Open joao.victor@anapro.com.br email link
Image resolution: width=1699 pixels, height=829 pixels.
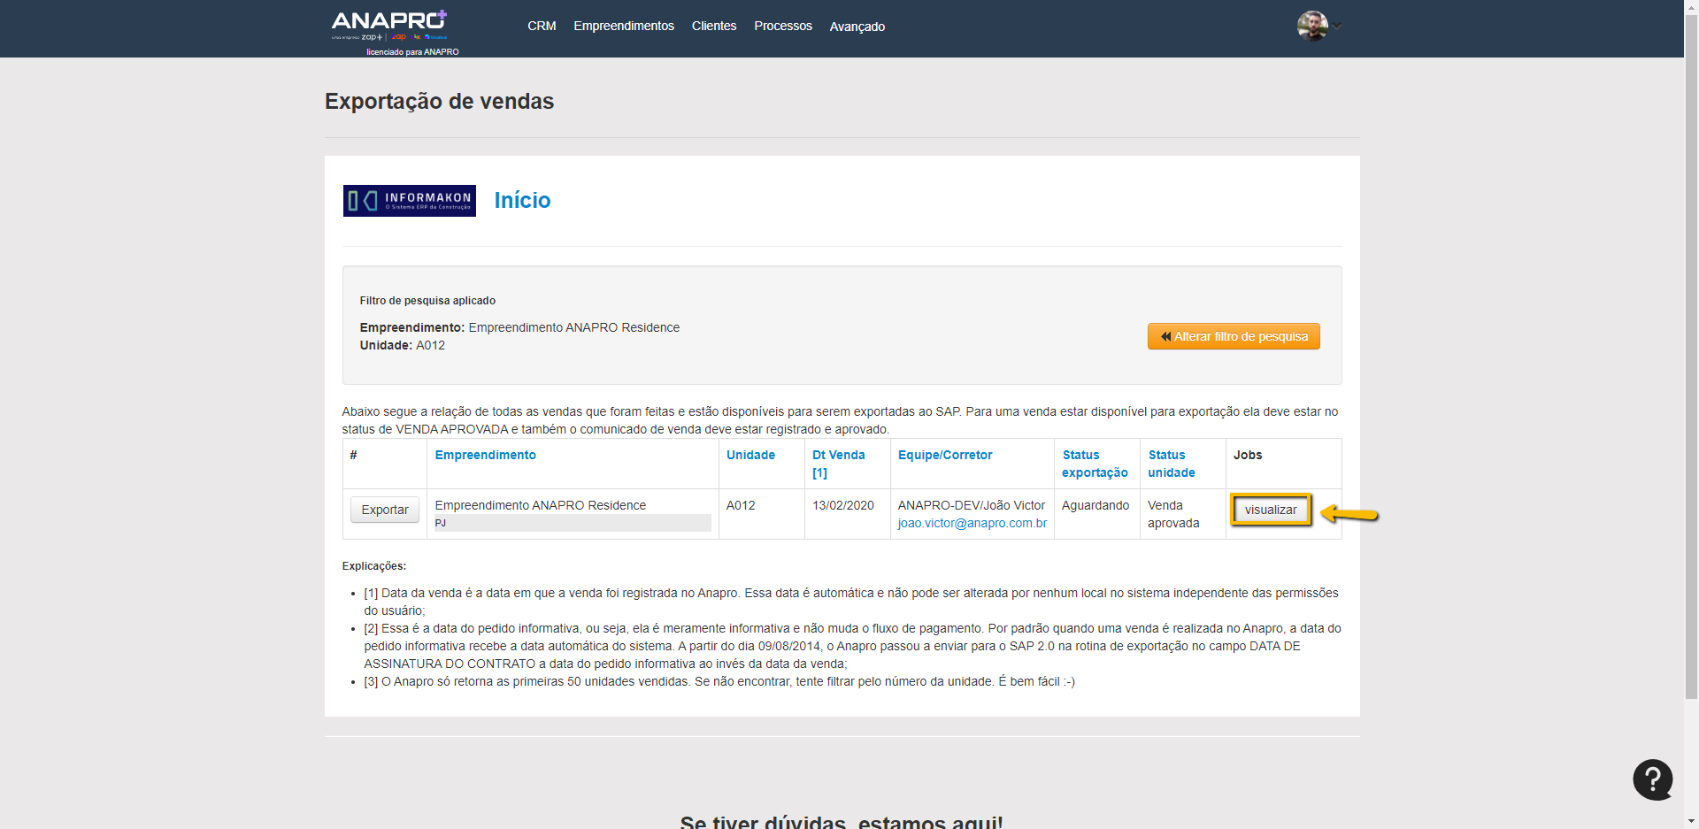coord(972,523)
